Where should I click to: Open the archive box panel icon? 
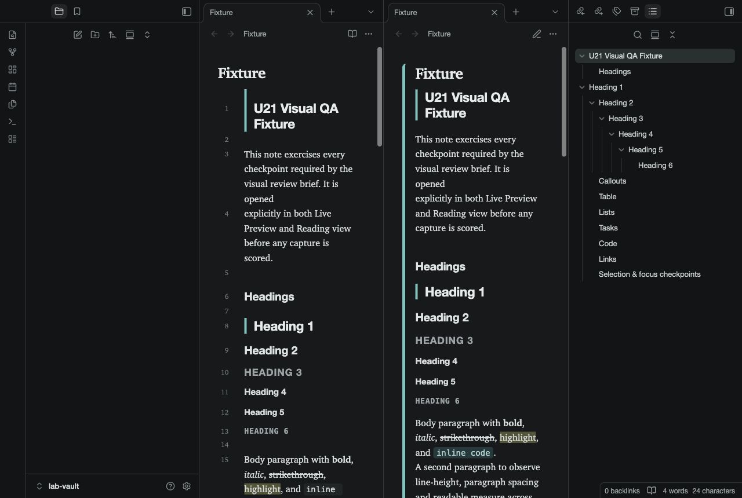[x=635, y=11]
